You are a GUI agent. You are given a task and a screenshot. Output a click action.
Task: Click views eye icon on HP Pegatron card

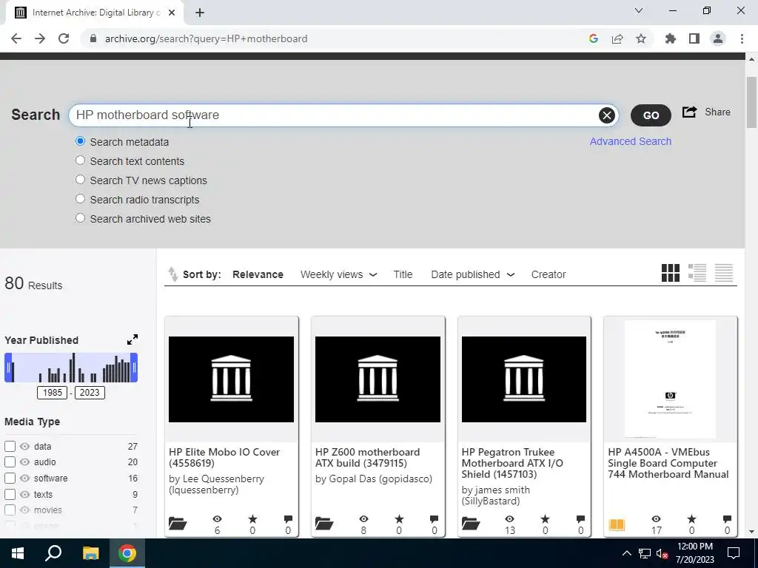[510, 518]
